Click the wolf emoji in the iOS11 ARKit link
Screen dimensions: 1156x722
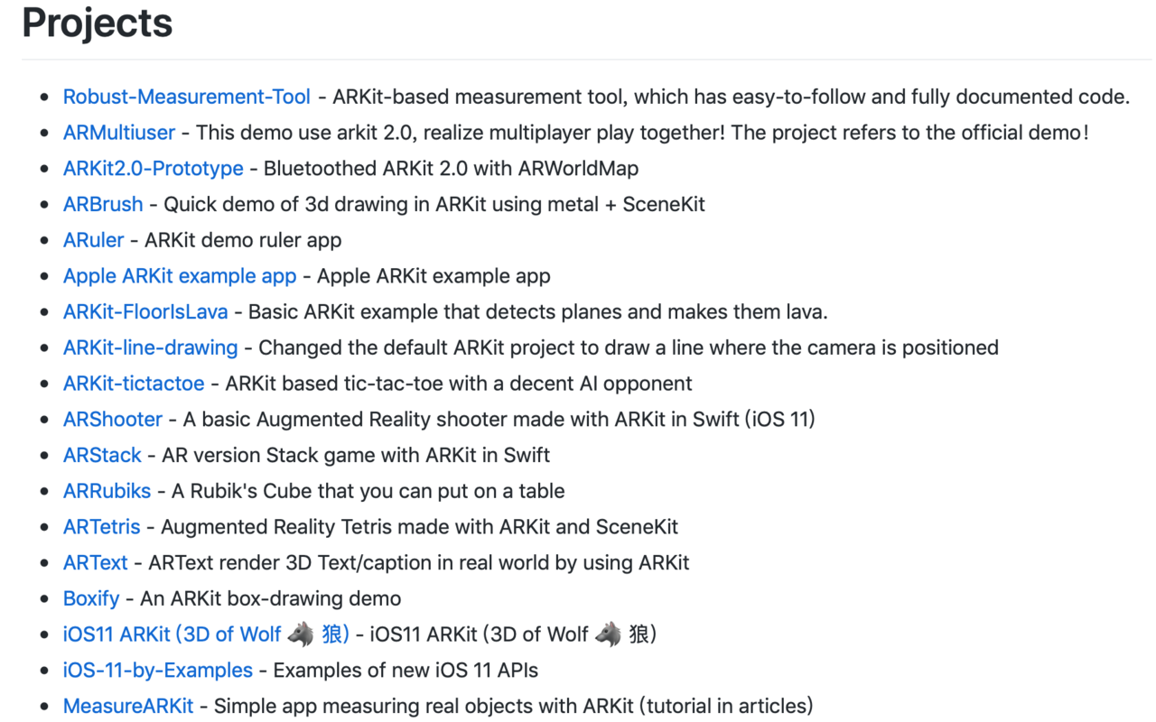click(x=301, y=634)
